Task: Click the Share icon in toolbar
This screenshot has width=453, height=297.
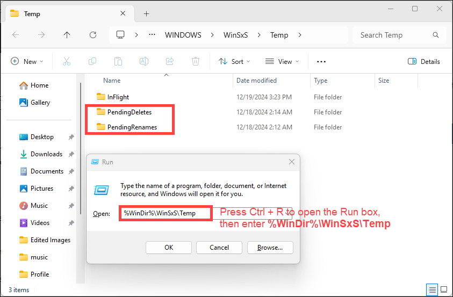Action: pyautogui.click(x=170, y=62)
